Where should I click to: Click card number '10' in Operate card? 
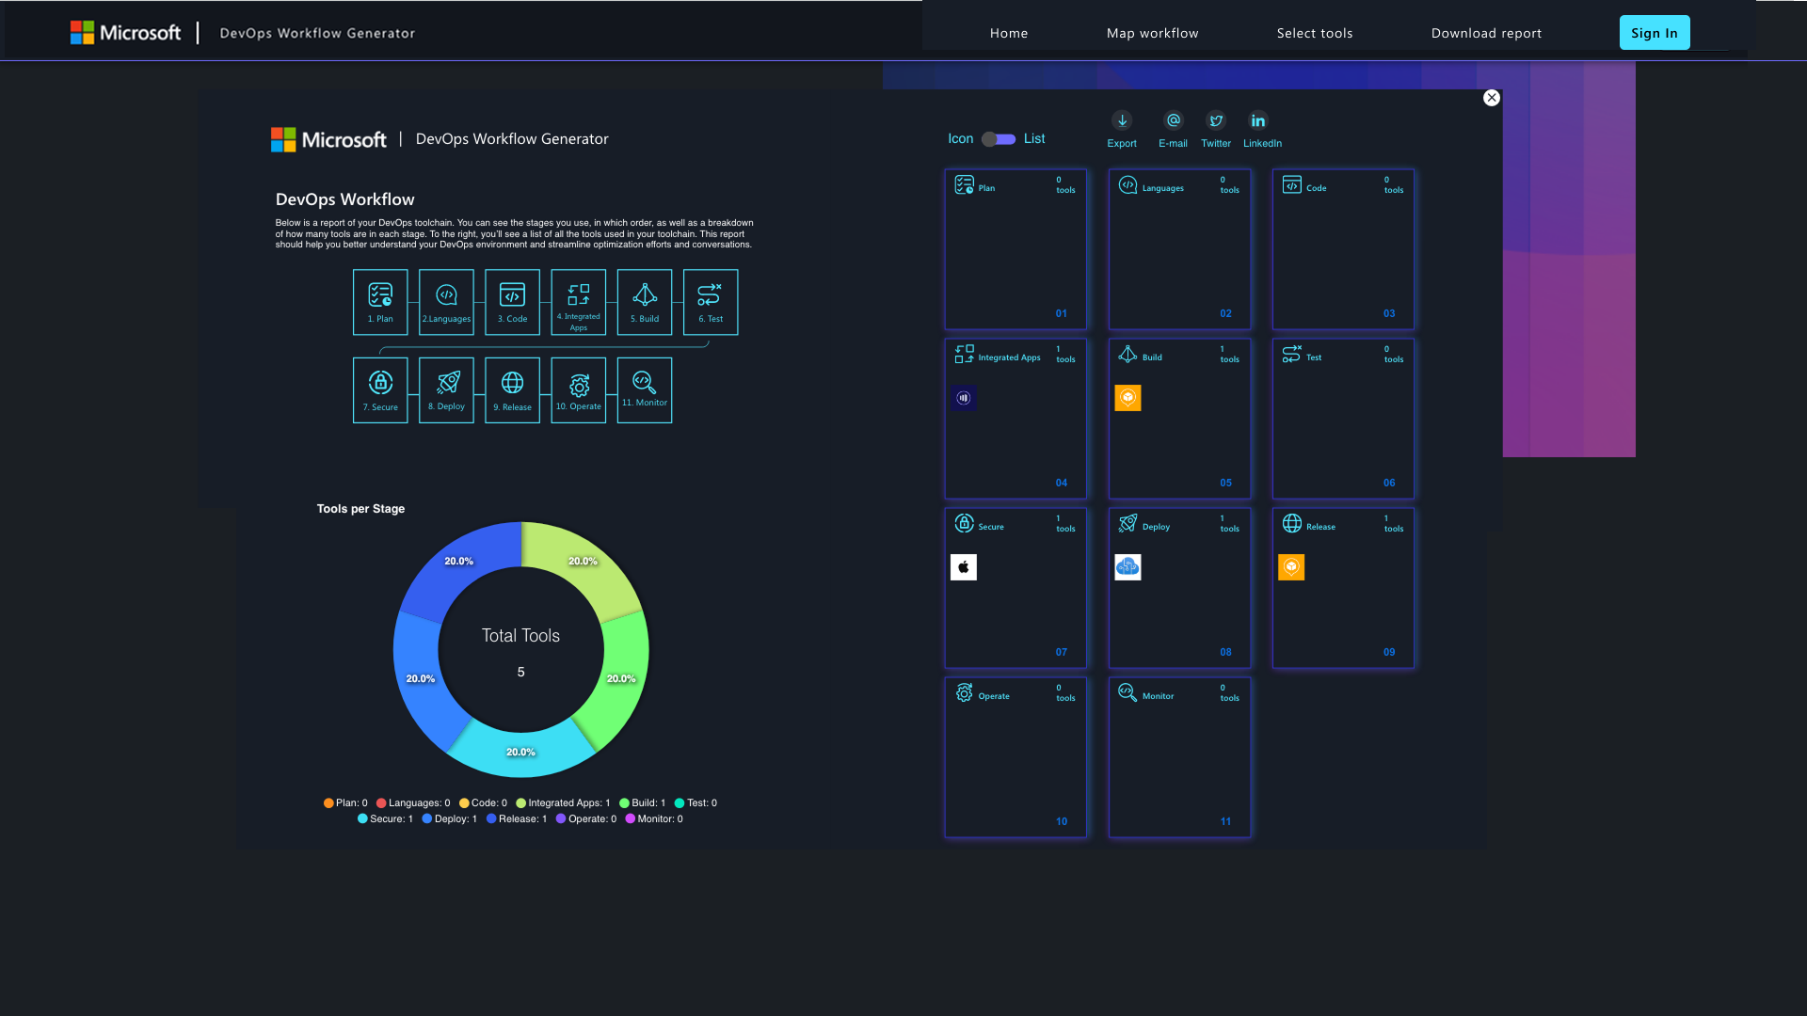(x=1062, y=822)
